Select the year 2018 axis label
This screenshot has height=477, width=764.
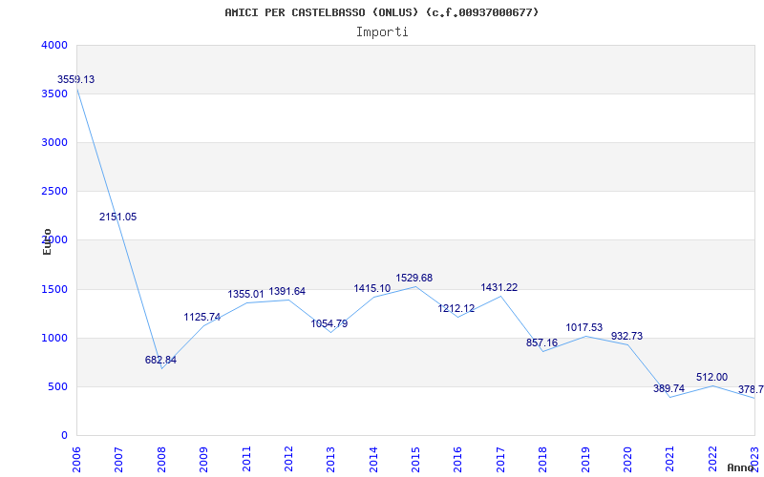542,459
